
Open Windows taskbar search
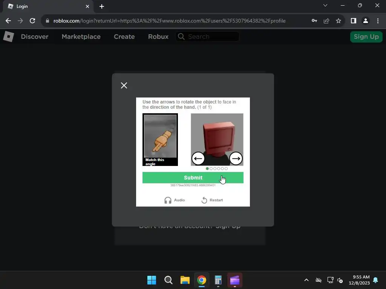coord(168,280)
